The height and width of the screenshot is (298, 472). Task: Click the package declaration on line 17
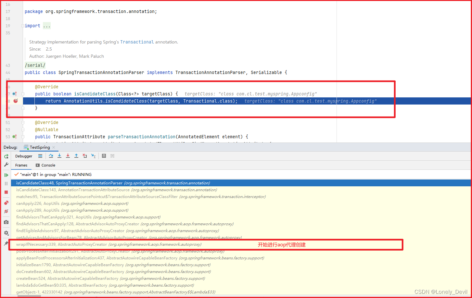(x=91, y=11)
